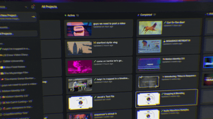Click icon beside 'Introducing: Titles in Sequence'
This screenshot has height=119, width=213.
[163, 77]
